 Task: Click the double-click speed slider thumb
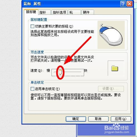click(x=60, y=73)
